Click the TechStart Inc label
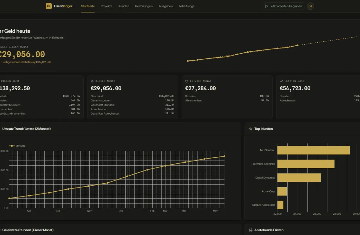 click(x=267, y=150)
